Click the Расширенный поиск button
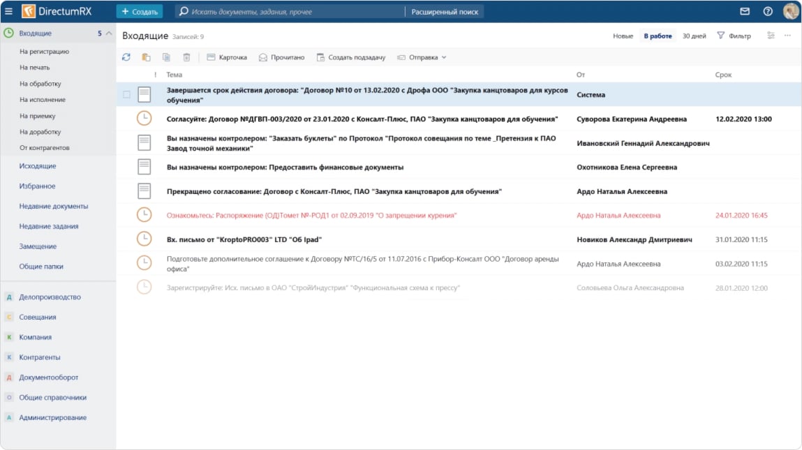This screenshot has width=802, height=450. 445,12
